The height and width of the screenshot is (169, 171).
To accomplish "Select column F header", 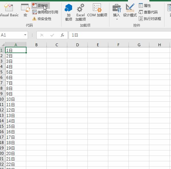I will (118, 45).
